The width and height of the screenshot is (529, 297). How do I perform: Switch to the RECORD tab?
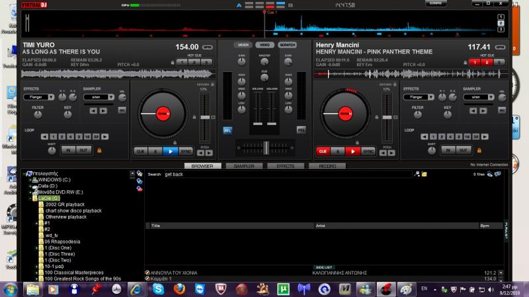tap(327, 166)
